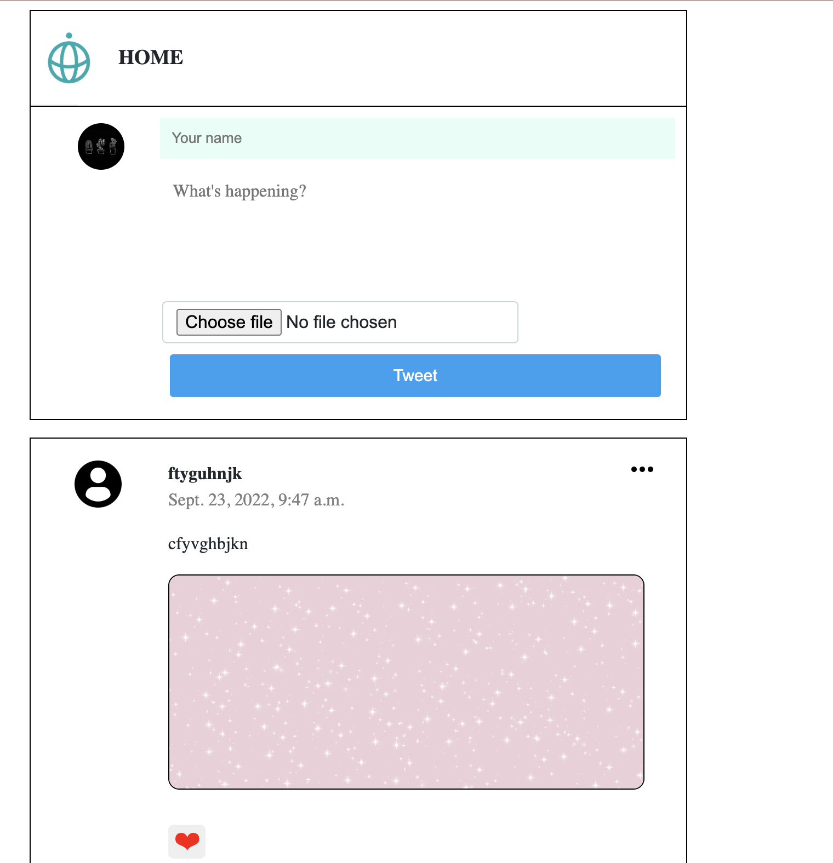Select the post text cfyvghbjkn
The image size is (833, 863).
click(x=208, y=544)
